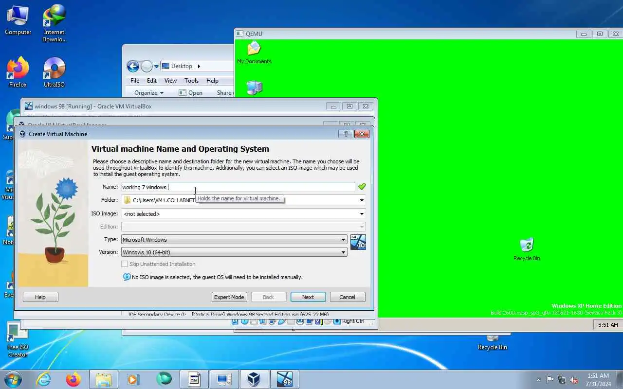Select the Firefox desktop shortcut
The height and width of the screenshot is (389, 623).
tap(18, 72)
